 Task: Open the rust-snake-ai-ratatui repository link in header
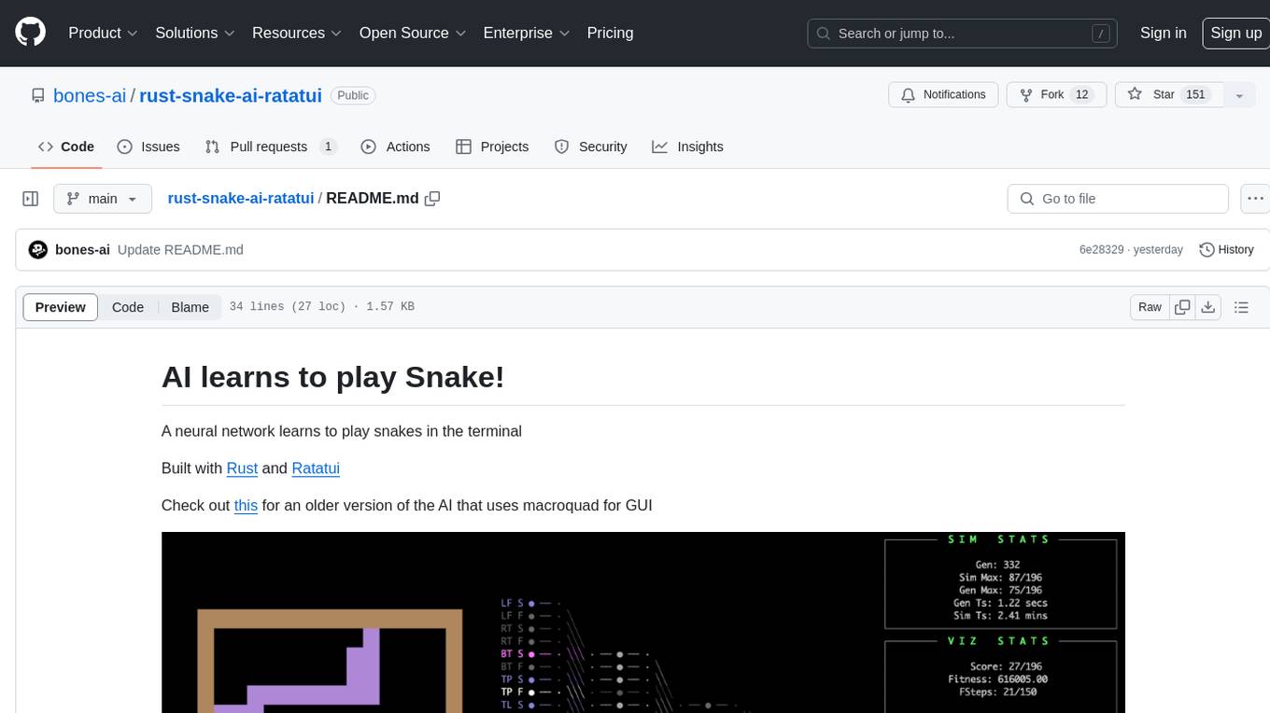click(231, 95)
